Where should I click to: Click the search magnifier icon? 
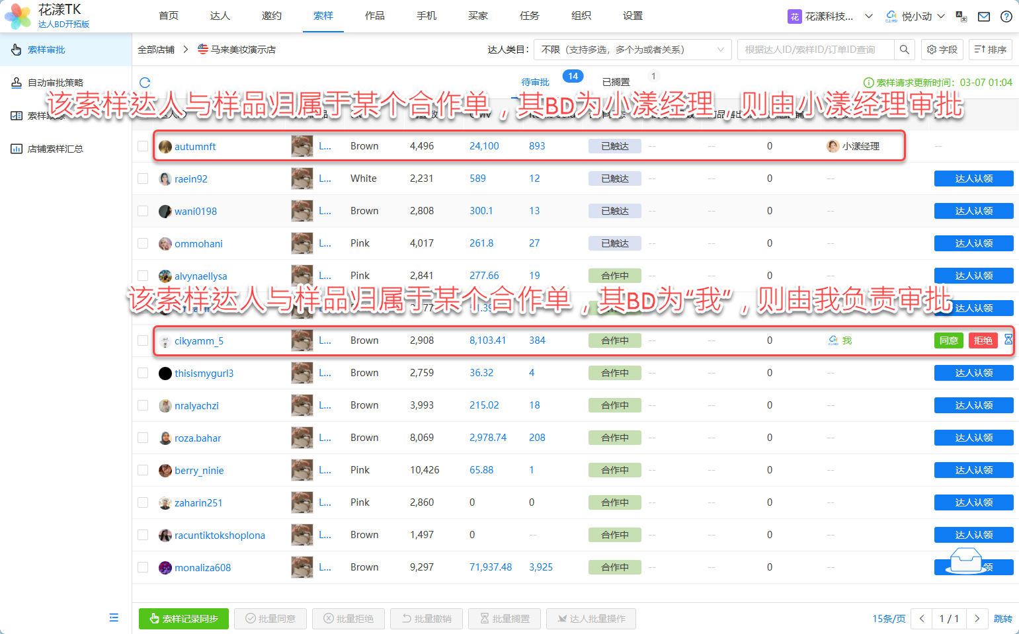click(904, 50)
